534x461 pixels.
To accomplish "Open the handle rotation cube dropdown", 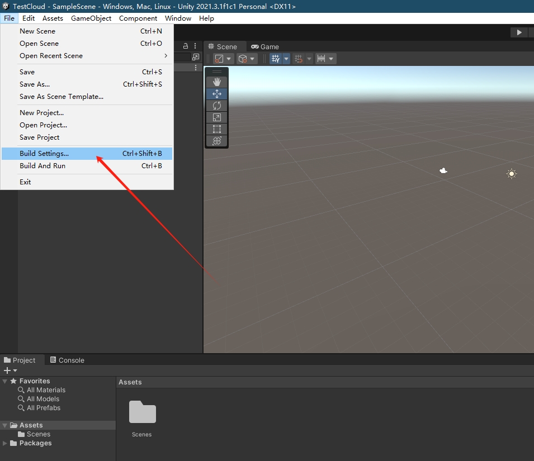I will click(x=246, y=59).
